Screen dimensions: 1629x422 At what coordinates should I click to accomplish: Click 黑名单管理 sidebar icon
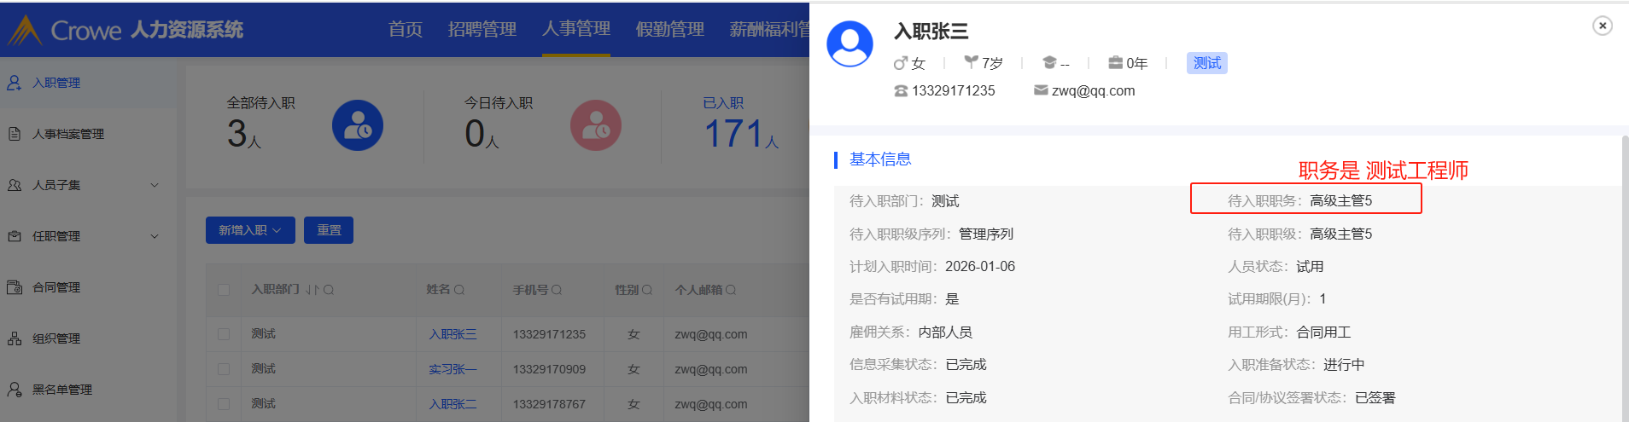point(15,390)
